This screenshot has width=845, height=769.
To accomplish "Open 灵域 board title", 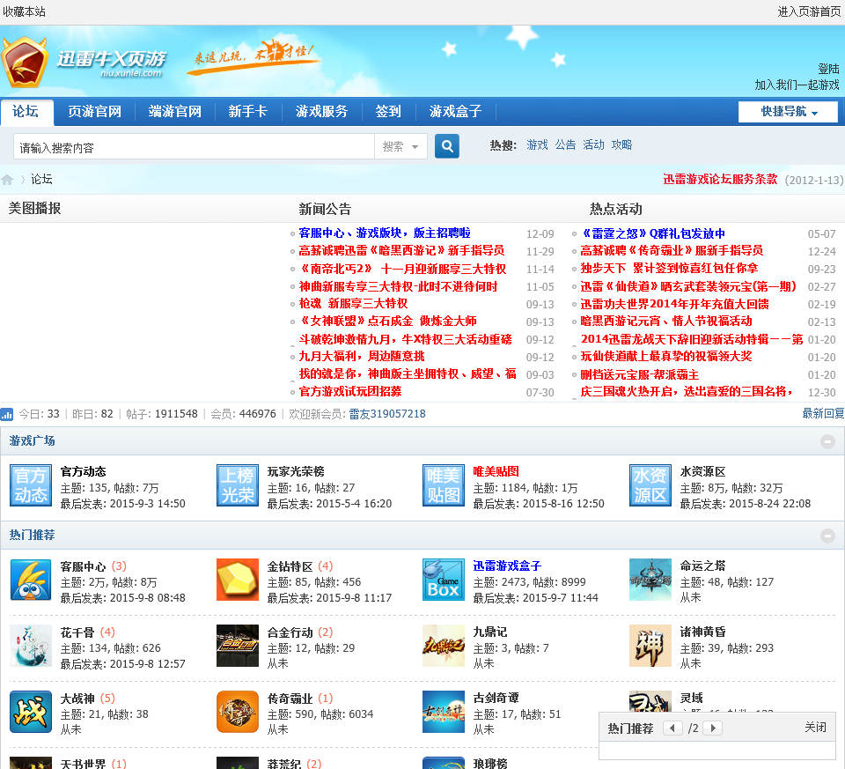I will (x=692, y=698).
